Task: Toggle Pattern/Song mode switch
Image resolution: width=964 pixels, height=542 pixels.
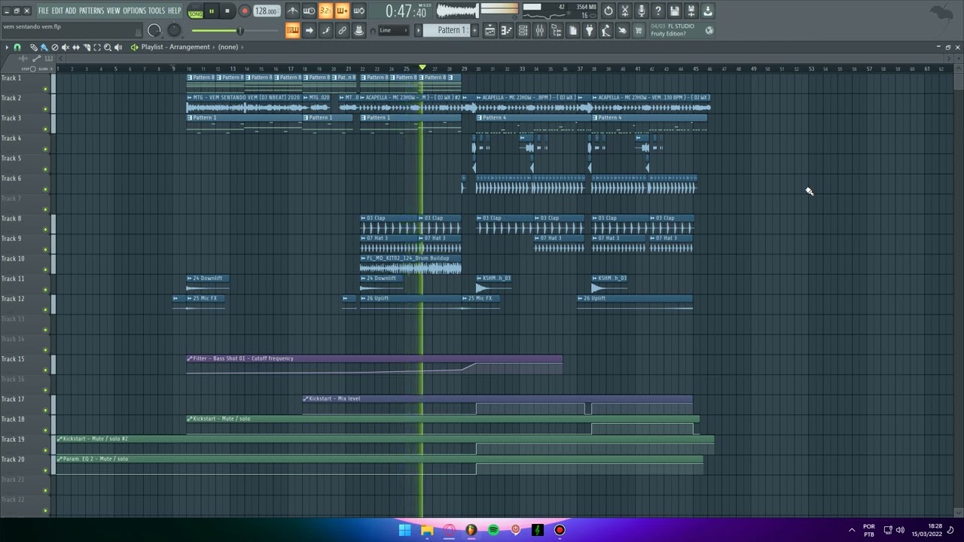Action: [195, 11]
